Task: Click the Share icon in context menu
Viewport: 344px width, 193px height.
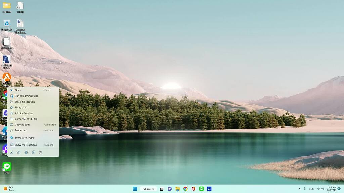Action: click(x=33, y=153)
